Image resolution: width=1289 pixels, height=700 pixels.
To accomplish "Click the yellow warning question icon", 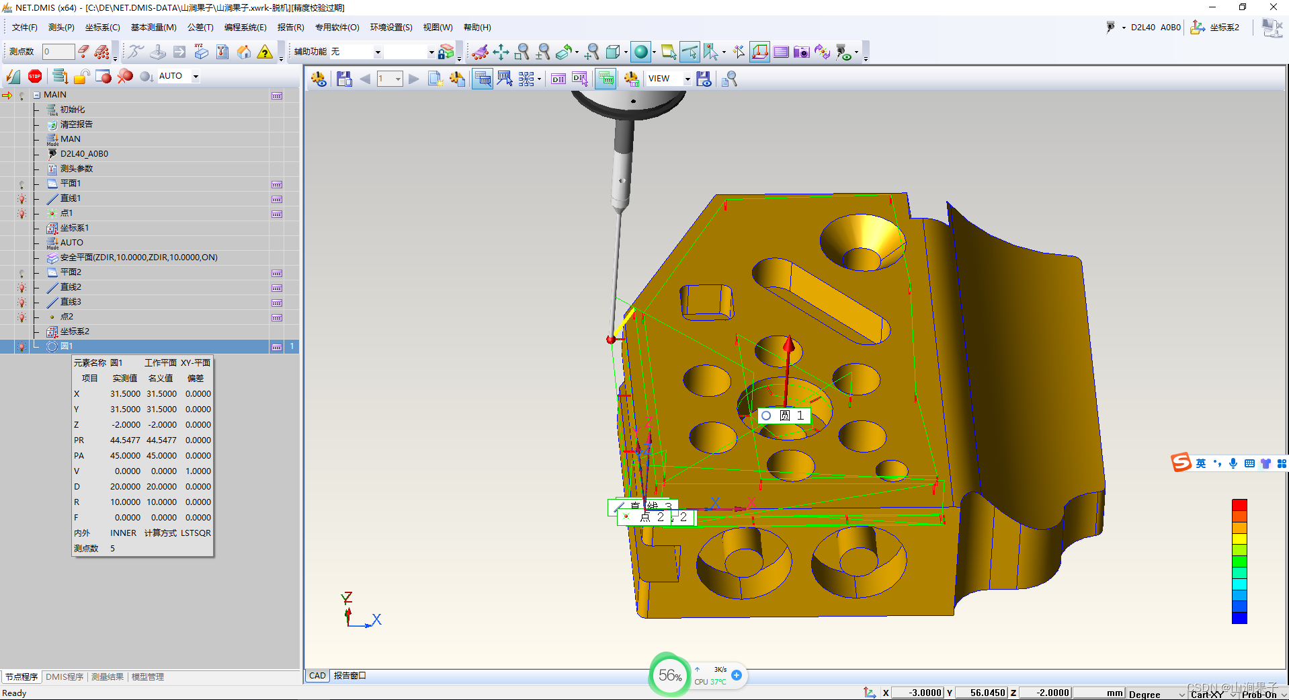I will [265, 52].
